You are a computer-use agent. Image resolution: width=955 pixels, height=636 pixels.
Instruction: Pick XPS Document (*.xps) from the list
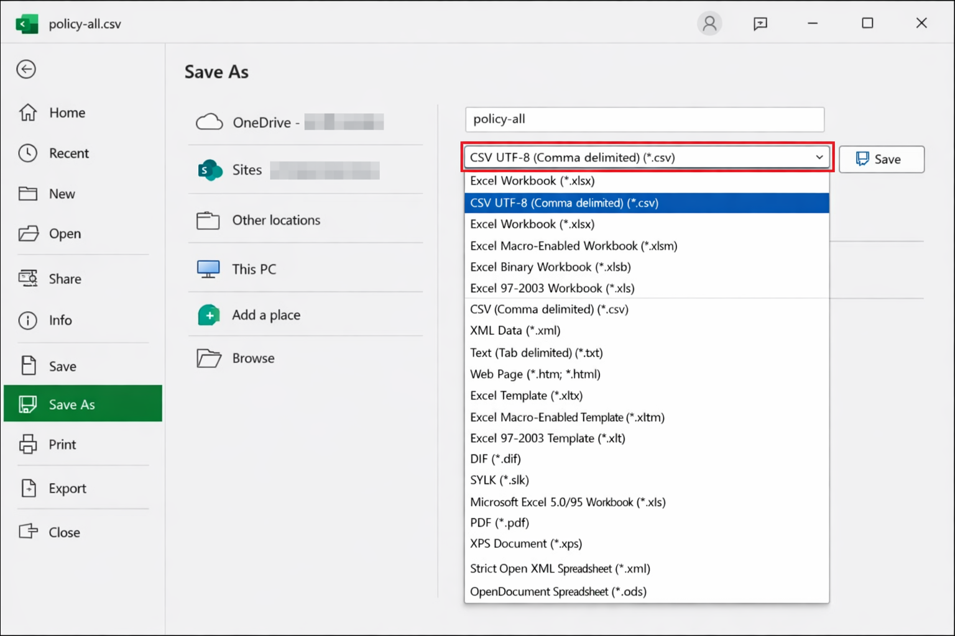(x=647, y=543)
